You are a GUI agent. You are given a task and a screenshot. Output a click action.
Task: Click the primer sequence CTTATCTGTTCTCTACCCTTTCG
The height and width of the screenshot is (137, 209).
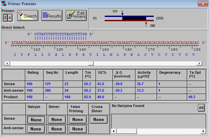[x=61, y=34]
